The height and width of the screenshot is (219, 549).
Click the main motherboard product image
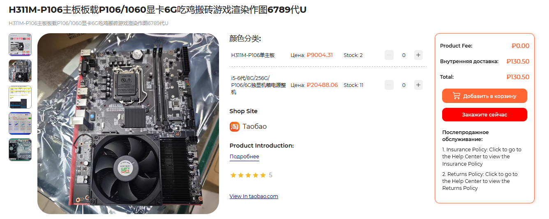(128, 123)
